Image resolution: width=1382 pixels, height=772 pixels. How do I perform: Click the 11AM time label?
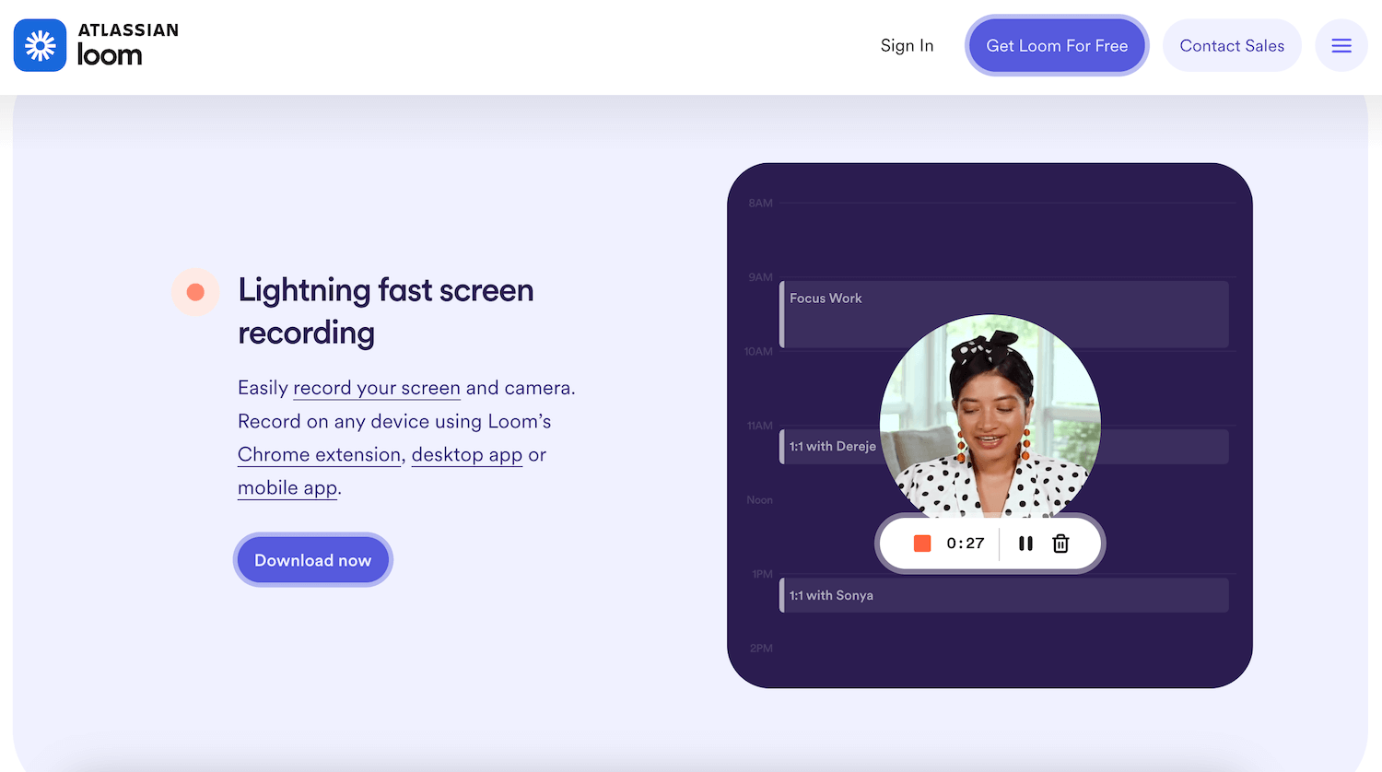(760, 426)
